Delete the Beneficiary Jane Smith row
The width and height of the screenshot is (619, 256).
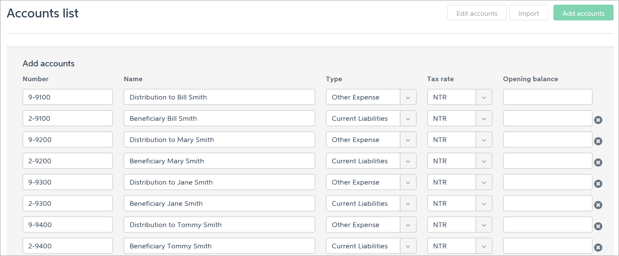tap(598, 205)
